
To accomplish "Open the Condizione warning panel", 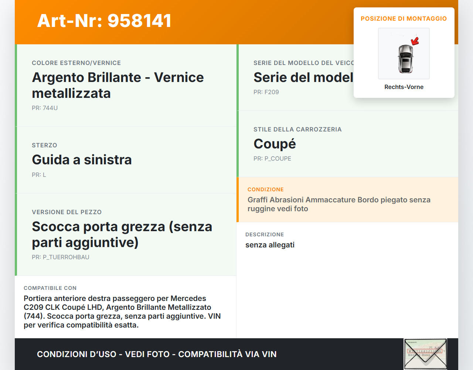I will pos(347,199).
